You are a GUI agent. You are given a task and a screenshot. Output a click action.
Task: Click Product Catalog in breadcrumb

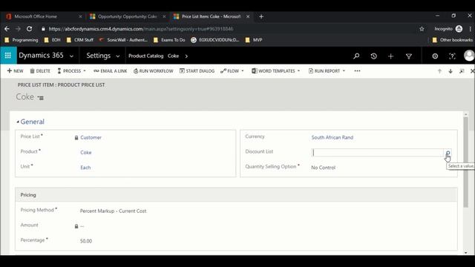click(145, 56)
